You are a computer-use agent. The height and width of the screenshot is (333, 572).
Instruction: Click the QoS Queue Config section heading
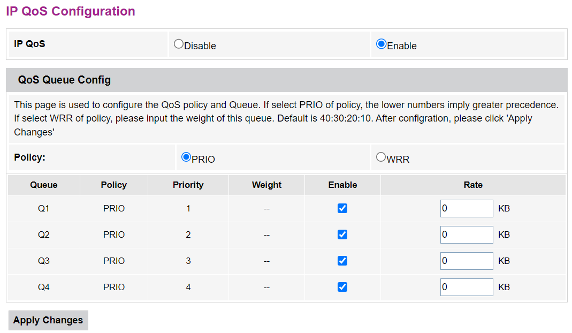click(x=64, y=80)
